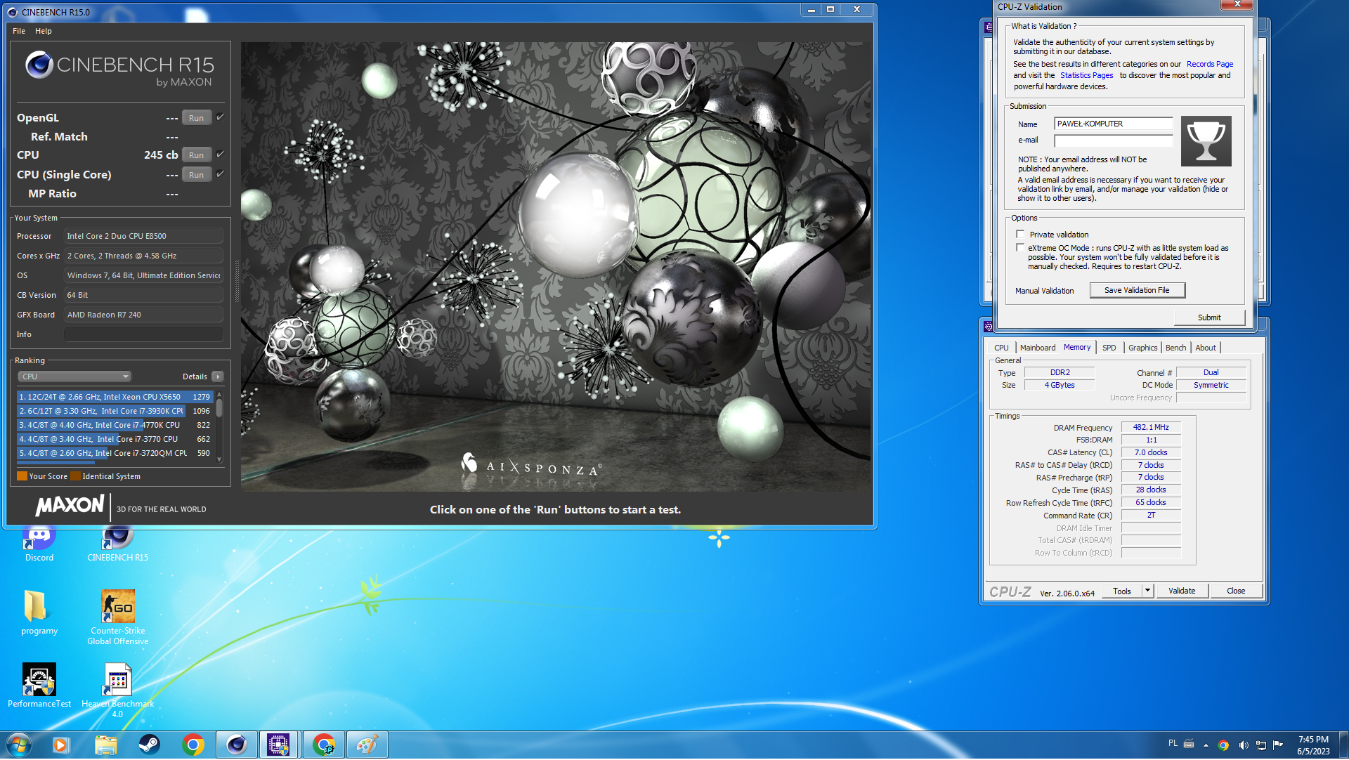Image resolution: width=1349 pixels, height=760 pixels.
Task: Expand ranking Details arrow button
Action: pyautogui.click(x=218, y=377)
